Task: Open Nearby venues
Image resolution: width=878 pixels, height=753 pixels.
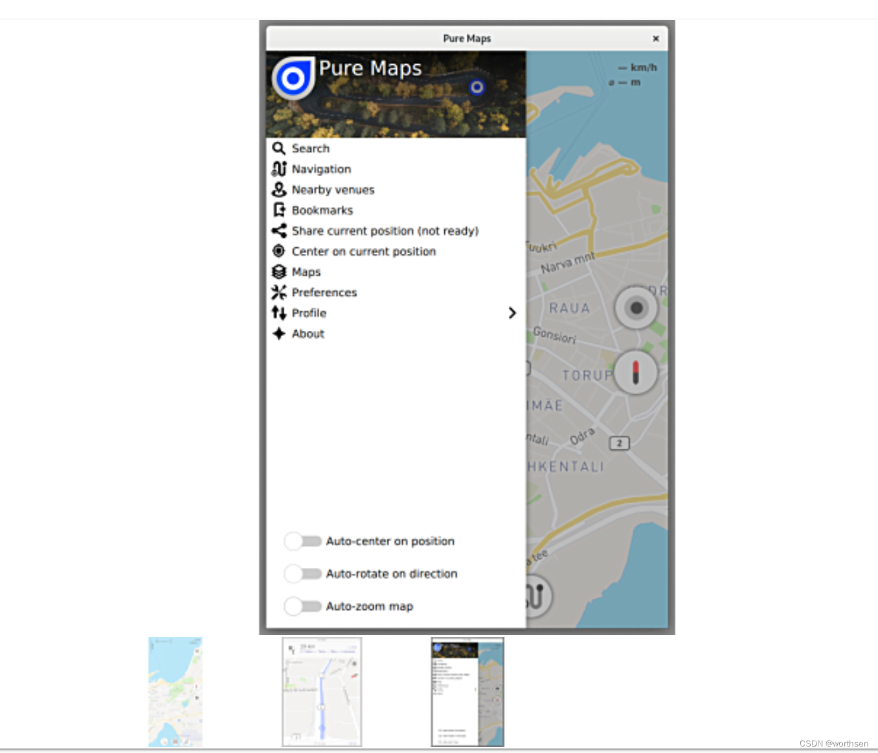Action: pyautogui.click(x=396, y=190)
